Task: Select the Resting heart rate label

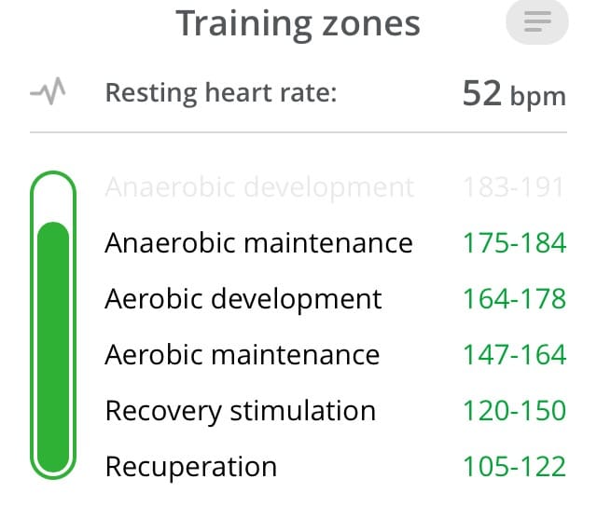Action: tap(220, 93)
